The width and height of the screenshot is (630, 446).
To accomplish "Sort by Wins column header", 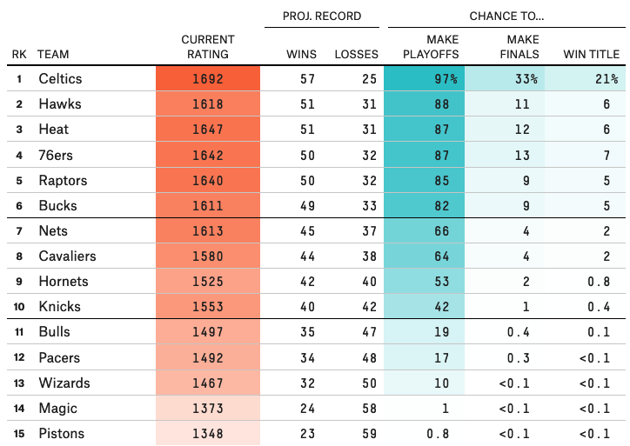I will coord(302,54).
